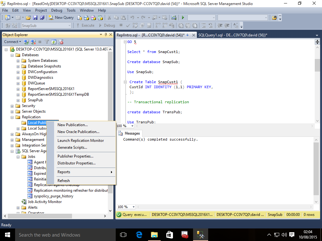Choose New Publication from context menu
Image resolution: width=322 pixels, height=241 pixels.
click(73, 125)
